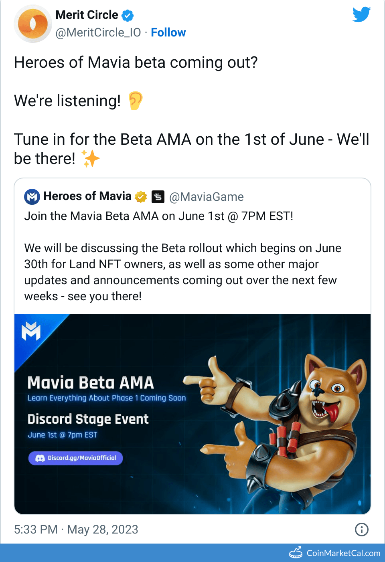
Task: Click the Twitter bird logo
Action: point(361,14)
